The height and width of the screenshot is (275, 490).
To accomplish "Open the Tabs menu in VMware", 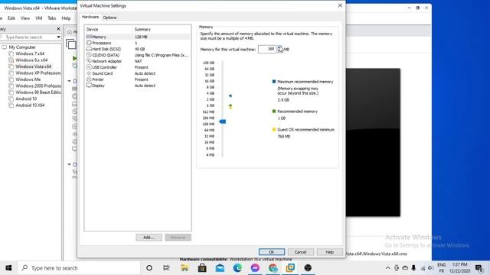I will (x=52, y=18).
